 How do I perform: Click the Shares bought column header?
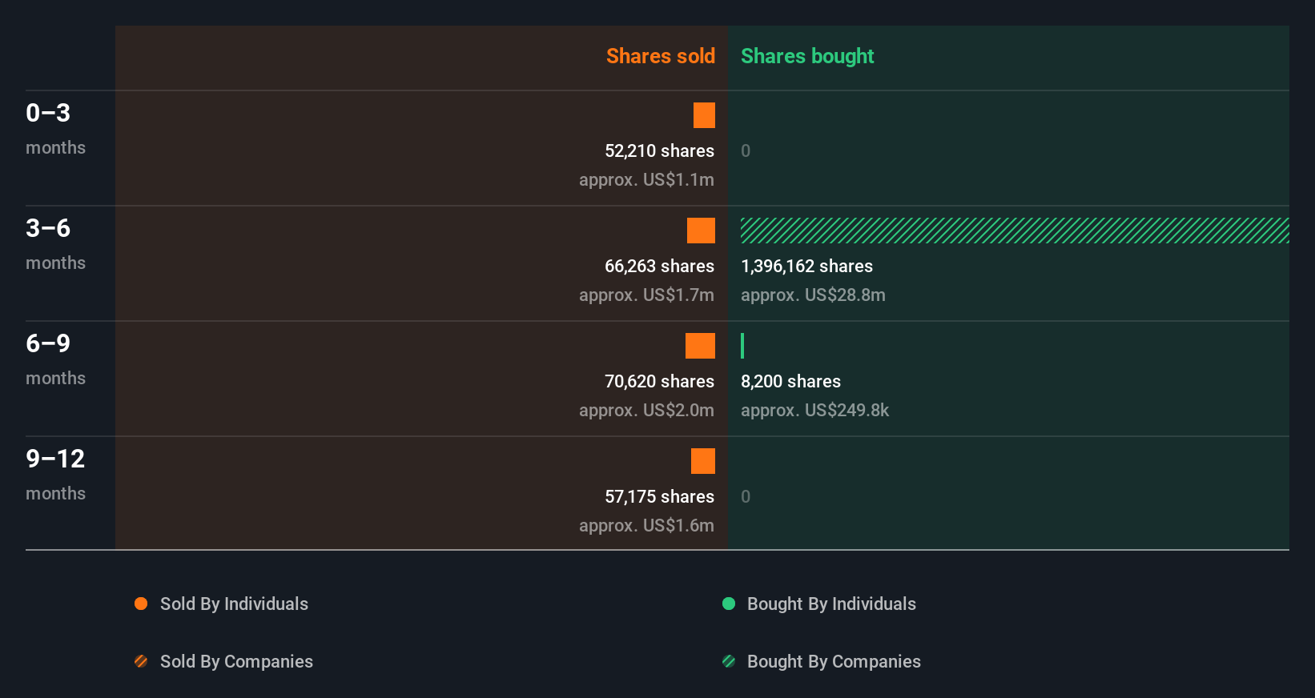pyautogui.click(x=807, y=56)
